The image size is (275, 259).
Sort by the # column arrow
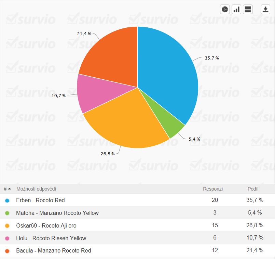(x=9, y=189)
